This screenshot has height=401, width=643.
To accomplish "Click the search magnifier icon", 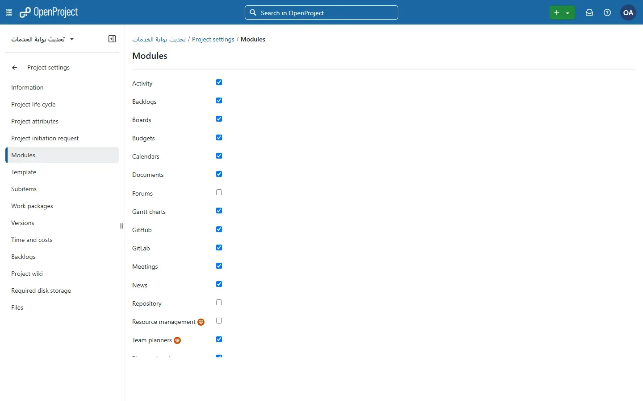I will point(253,12).
